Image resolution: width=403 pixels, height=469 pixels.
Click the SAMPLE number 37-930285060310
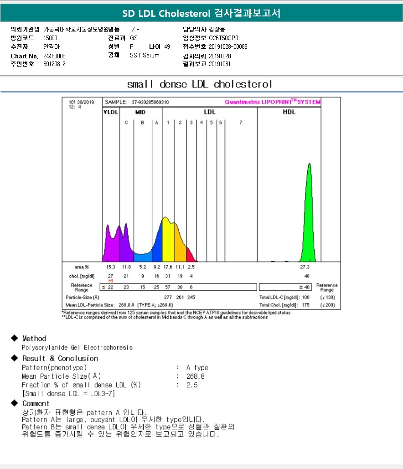pos(150,103)
